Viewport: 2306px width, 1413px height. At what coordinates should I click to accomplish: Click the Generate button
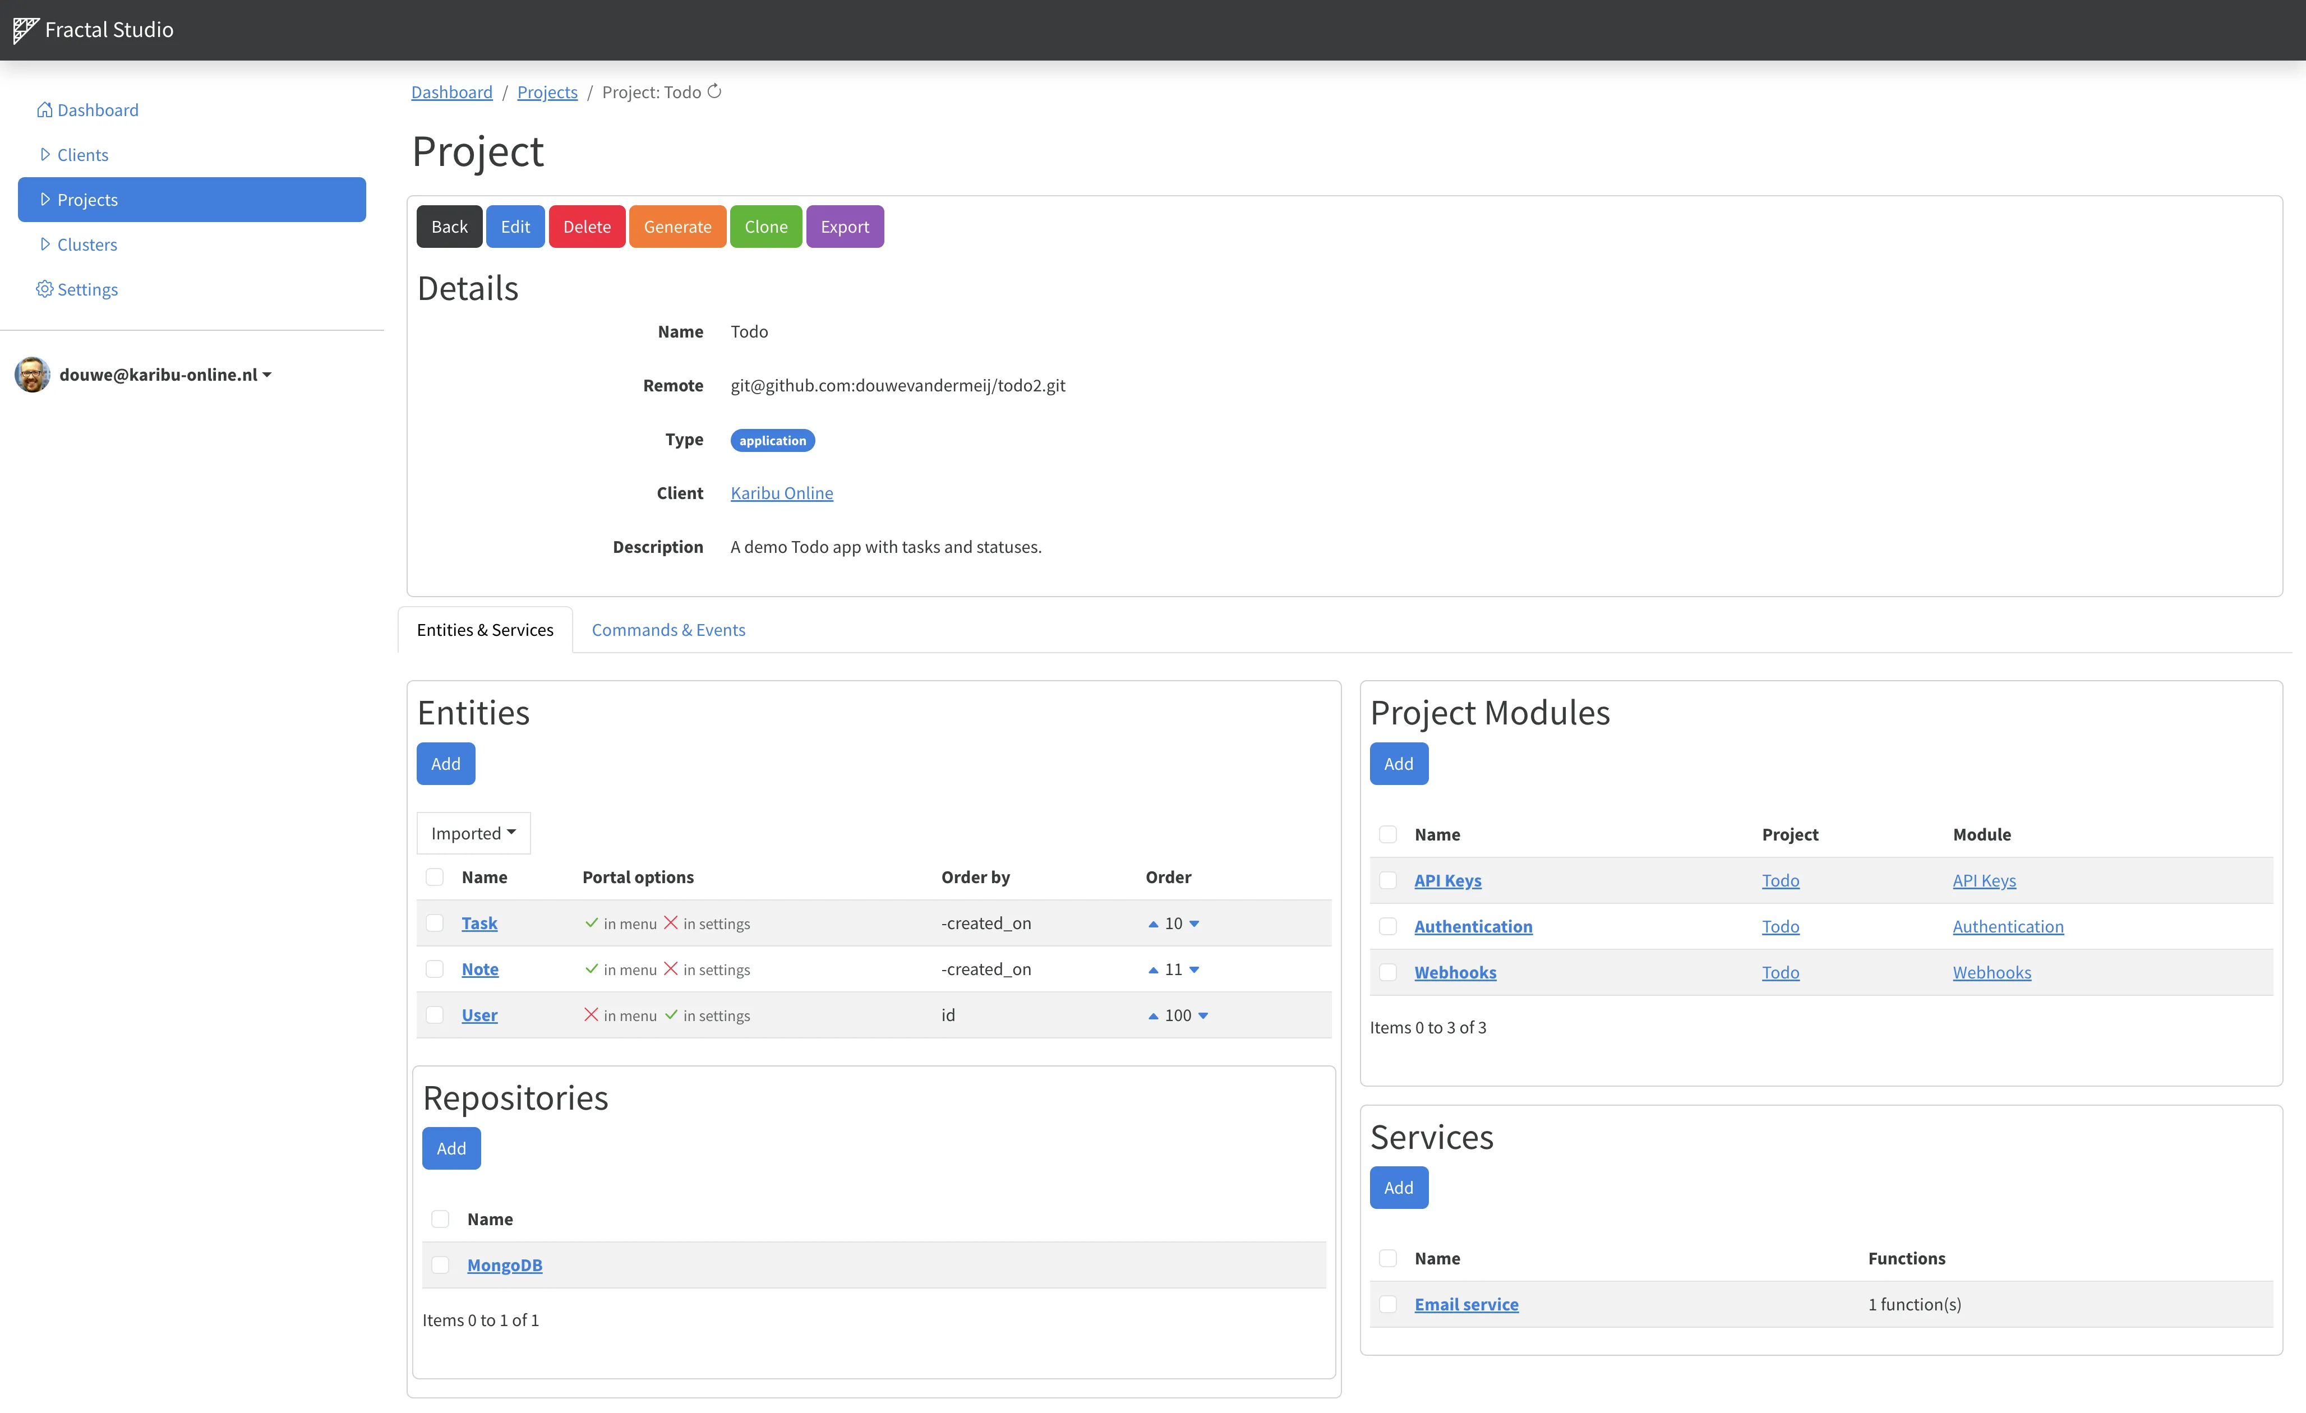pyautogui.click(x=677, y=225)
